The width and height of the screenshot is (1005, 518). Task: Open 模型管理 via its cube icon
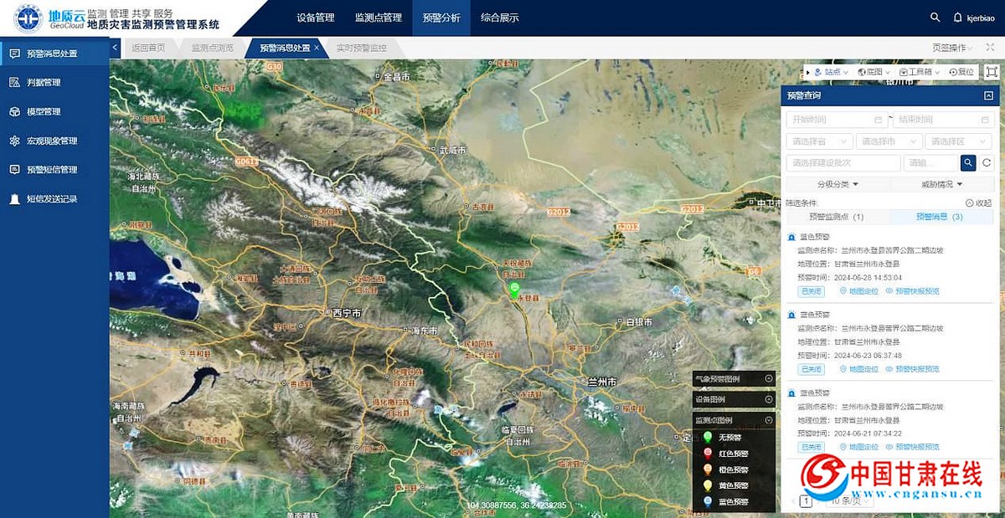pyautogui.click(x=14, y=111)
